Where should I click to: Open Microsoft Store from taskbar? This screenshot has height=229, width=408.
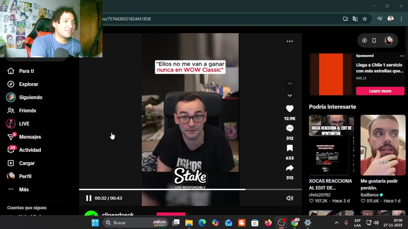(255, 223)
